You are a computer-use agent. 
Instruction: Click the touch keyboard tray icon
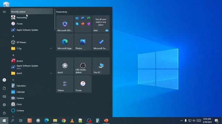click(199, 121)
